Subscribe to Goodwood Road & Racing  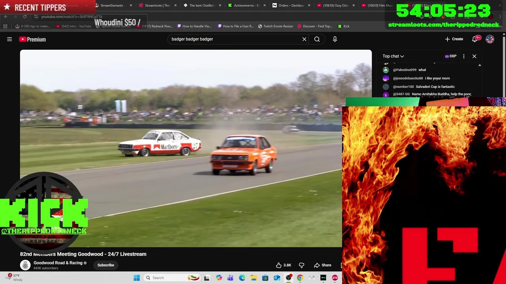pyautogui.click(x=106, y=265)
